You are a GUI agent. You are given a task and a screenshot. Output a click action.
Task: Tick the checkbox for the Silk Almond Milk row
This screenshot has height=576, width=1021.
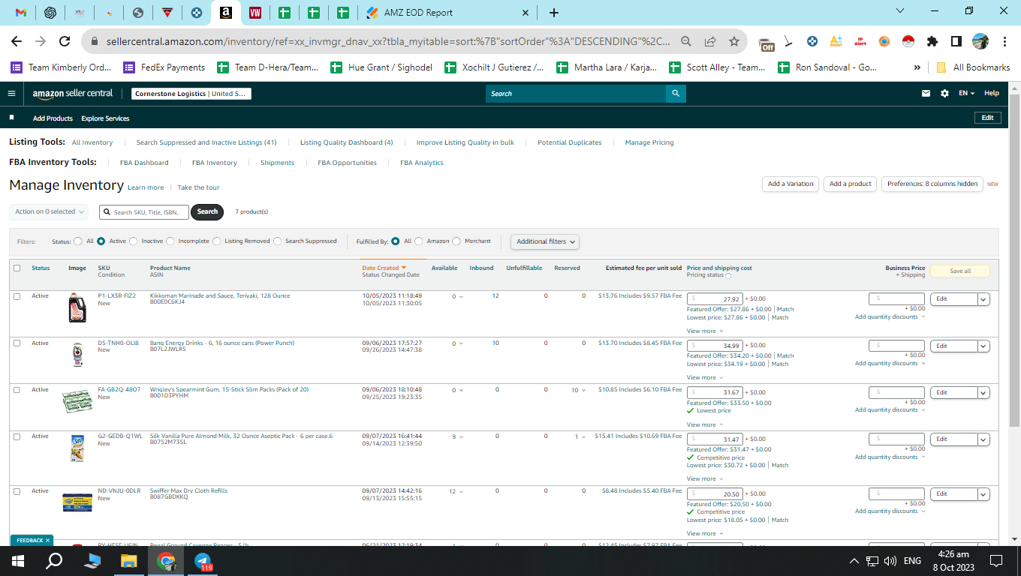point(17,436)
